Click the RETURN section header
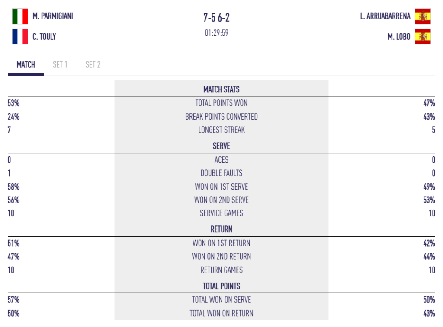Screen dimensions: 443x327 pyautogui.click(x=221, y=229)
